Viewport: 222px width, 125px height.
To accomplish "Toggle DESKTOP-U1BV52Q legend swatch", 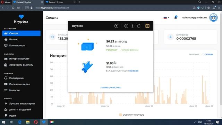I will click(121, 115).
